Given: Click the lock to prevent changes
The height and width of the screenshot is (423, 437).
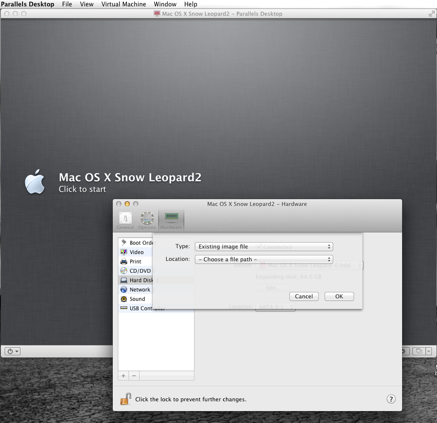Looking at the screenshot, I should 126,399.
